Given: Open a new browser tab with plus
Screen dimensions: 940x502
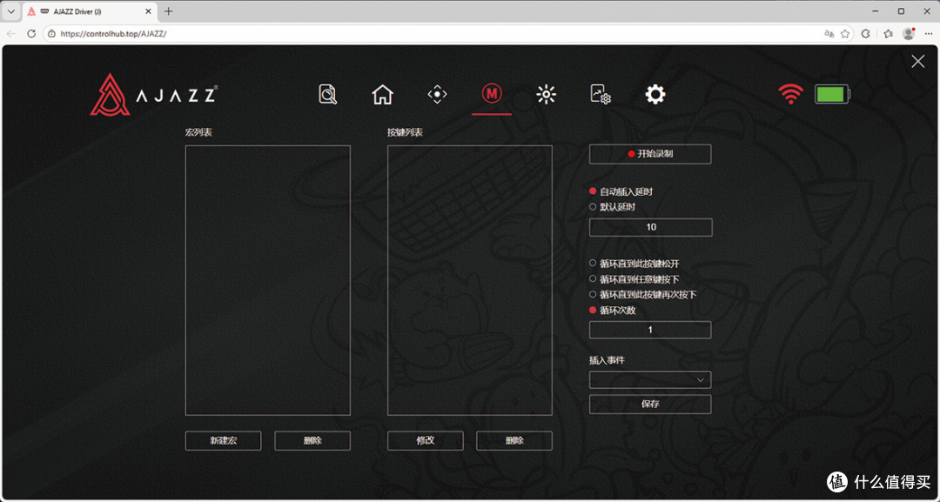Looking at the screenshot, I should [x=169, y=11].
